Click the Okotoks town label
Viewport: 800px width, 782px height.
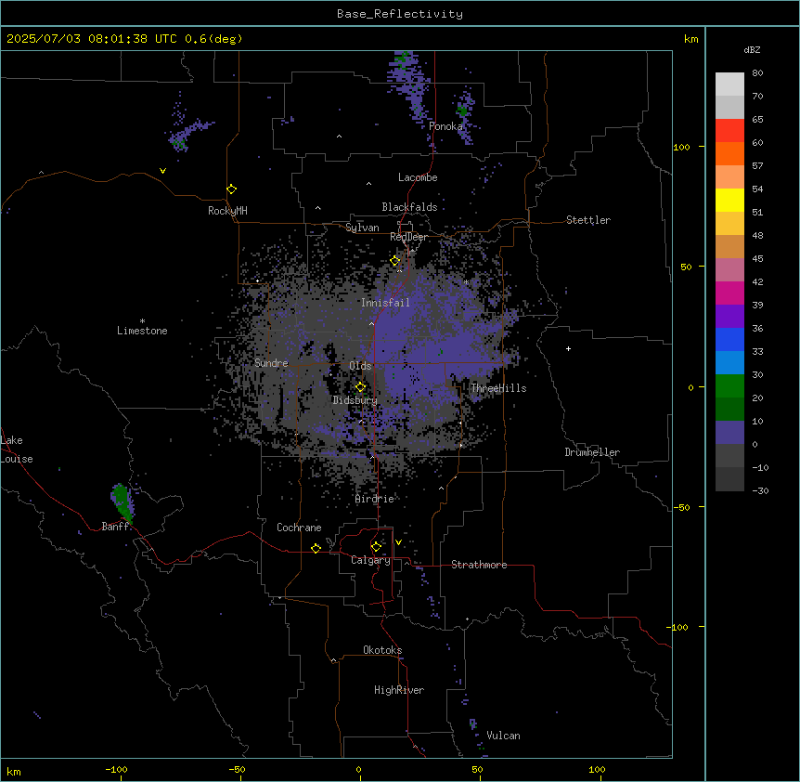382,650
